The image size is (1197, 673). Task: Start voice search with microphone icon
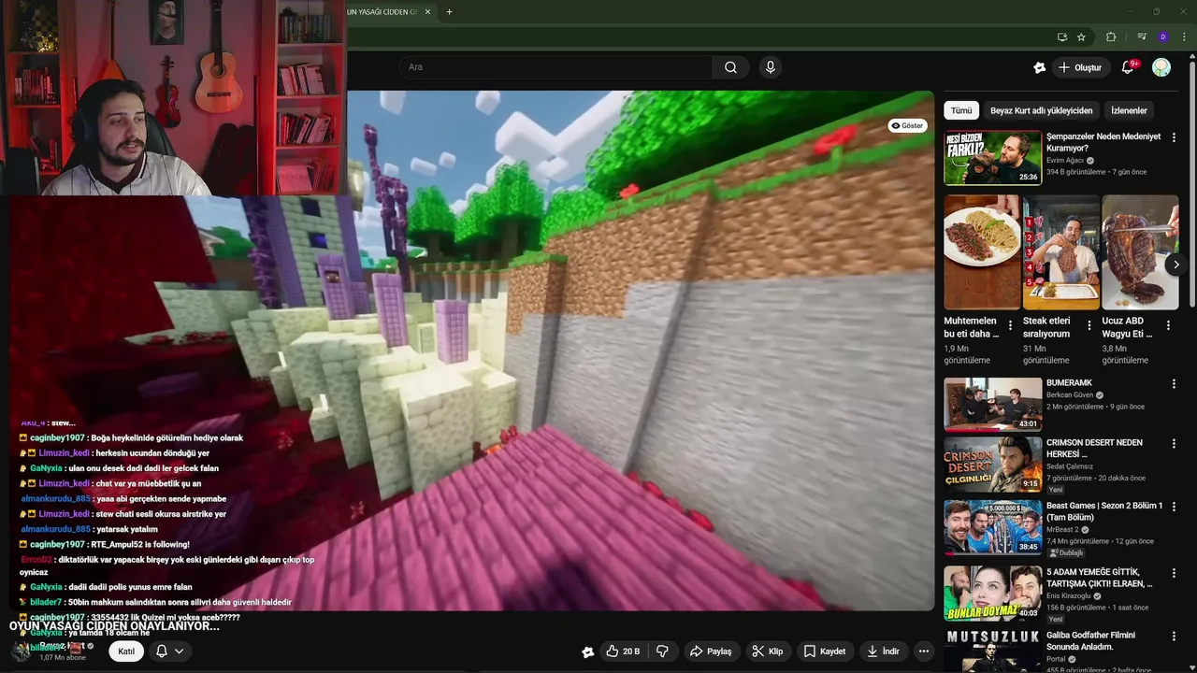coord(770,67)
